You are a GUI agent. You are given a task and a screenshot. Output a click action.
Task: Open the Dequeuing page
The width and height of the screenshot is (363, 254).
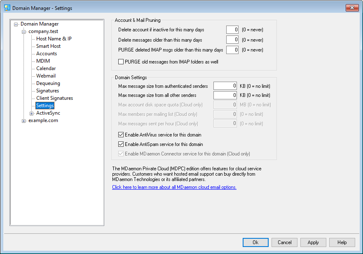click(x=48, y=83)
